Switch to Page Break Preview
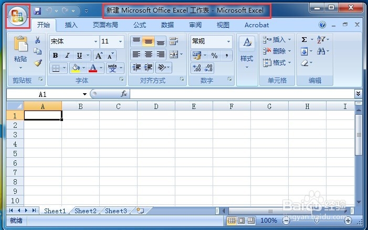This screenshot has height=230, width=368. [251, 221]
